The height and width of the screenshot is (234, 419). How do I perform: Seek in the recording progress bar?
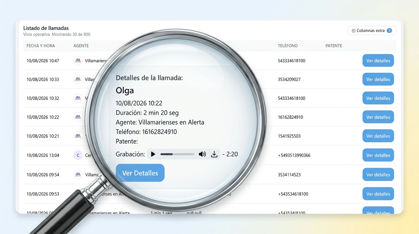(177, 154)
